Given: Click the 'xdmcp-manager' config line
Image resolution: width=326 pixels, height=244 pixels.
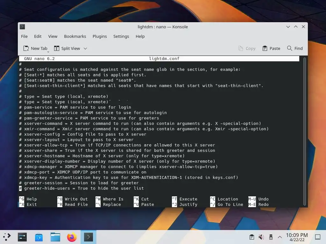Looking at the screenshot, I should pos(118,166).
